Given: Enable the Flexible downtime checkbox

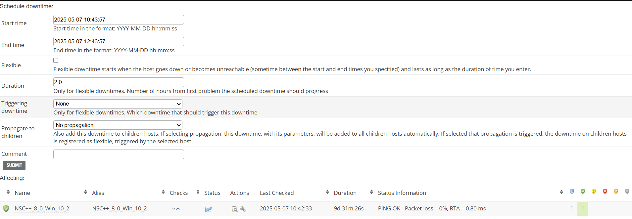Looking at the screenshot, I should 56,61.
